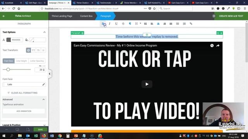Image resolution: width=248 pixels, height=139 pixels.
Task: Justify text alignment
Action: click(x=171, y=24)
